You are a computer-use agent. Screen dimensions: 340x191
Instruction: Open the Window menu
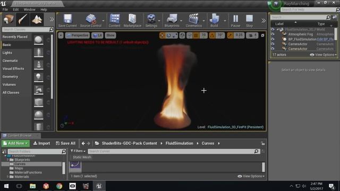[x=29, y=10]
